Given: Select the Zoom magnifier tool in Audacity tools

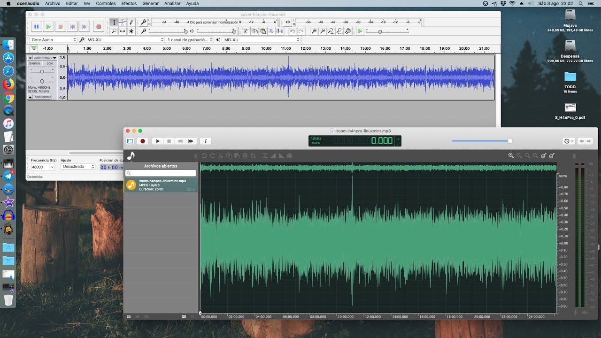Looking at the screenshot, I should pos(114,31).
